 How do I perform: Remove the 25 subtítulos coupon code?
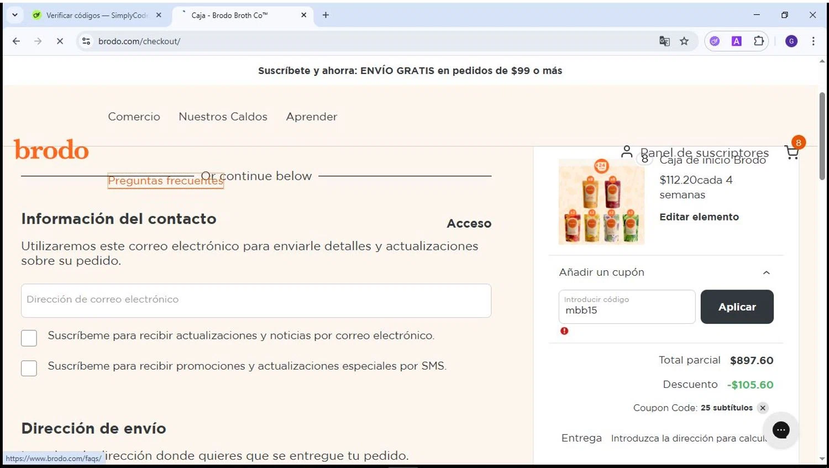(763, 408)
